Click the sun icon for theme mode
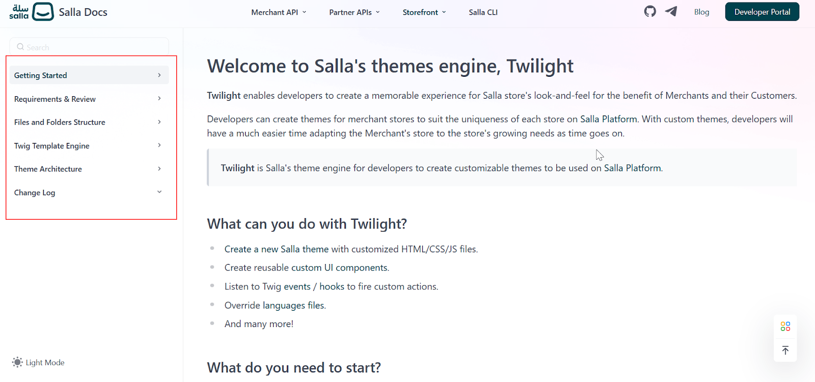This screenshot has height=382, width=815. tap(17, 362)
